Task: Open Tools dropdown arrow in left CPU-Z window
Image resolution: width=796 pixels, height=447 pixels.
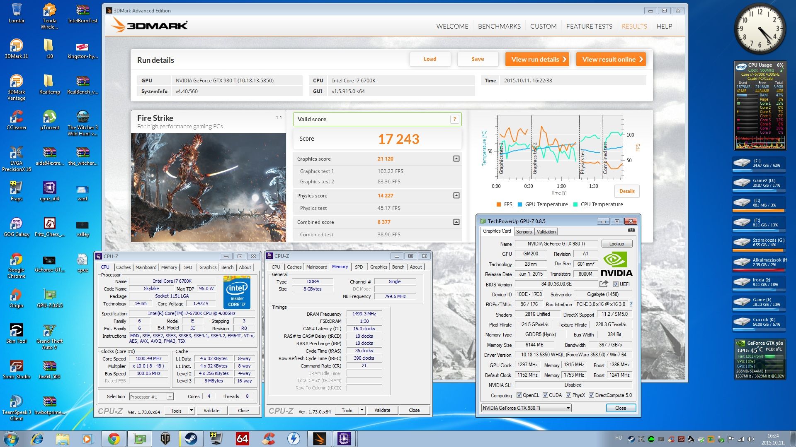Action: (191, 411)
